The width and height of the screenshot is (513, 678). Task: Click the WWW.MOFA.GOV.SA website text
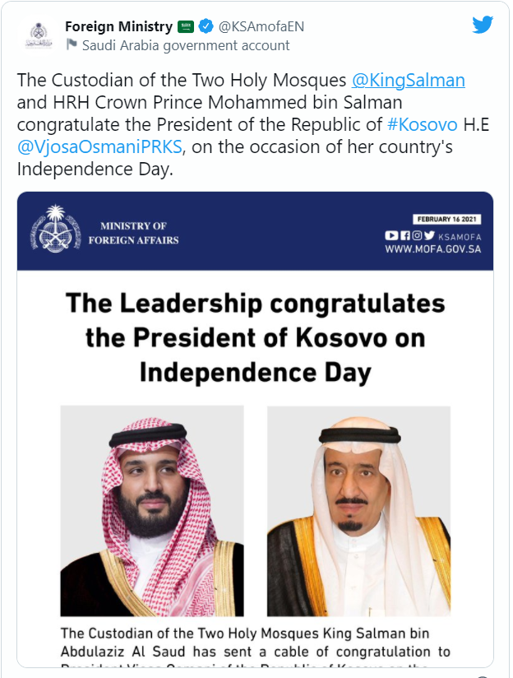[433, 249]
